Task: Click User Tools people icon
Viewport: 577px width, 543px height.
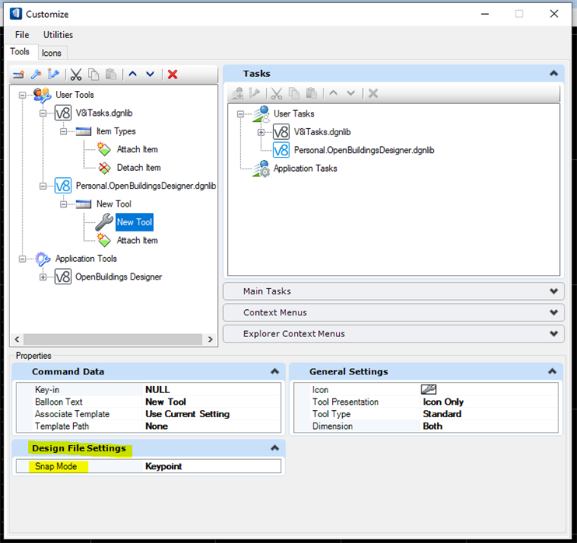Action: pos(42,95)
